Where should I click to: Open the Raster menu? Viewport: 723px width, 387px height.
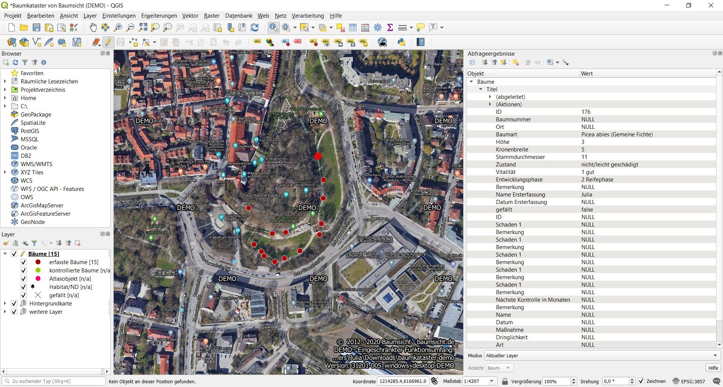pyautogui.click(x=212, y=15)
